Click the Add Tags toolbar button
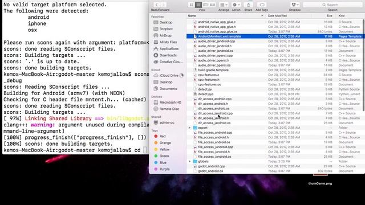The width and height of the screenshot is (365, 205). 262,5
